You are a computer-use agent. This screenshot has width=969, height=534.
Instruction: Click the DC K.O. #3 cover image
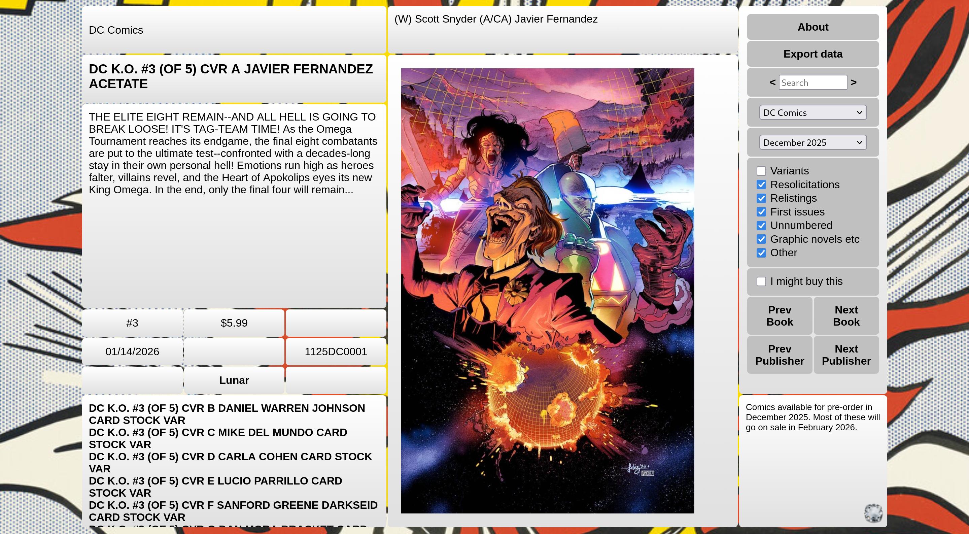pos(547,291)
